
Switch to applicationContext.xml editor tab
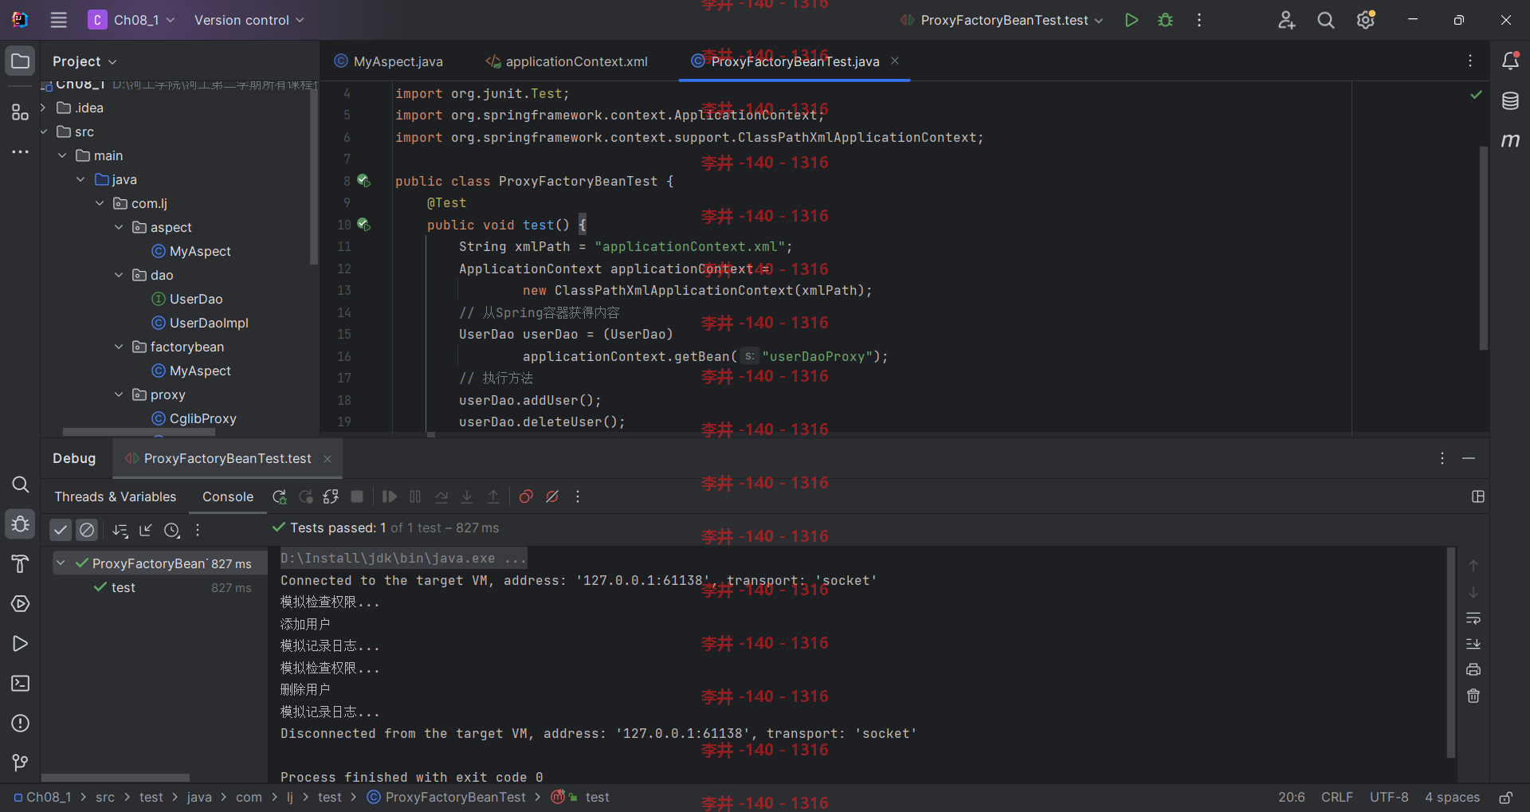tap(567, 61)
